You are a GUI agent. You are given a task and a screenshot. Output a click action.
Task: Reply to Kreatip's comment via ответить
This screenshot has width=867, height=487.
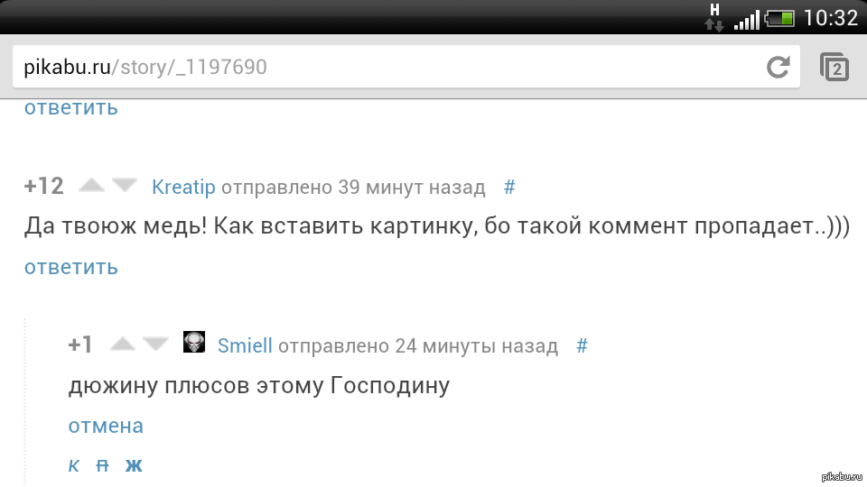click(x=71, y=267)
